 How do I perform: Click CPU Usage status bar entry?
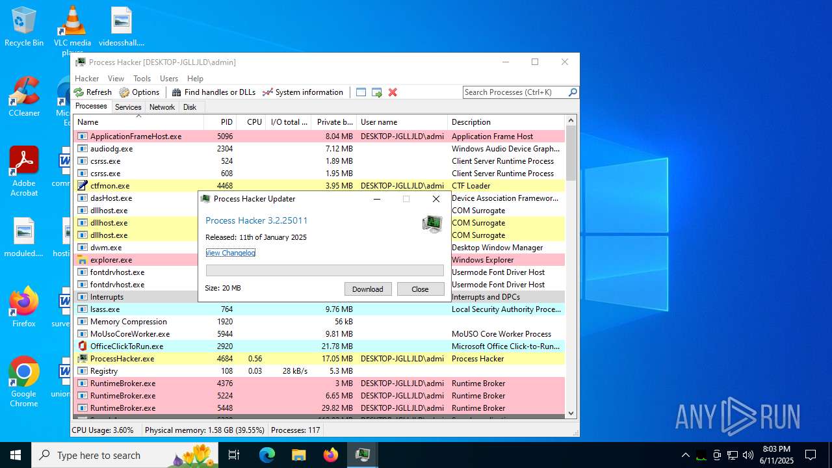pyautogui.click(x=103, y=430)
